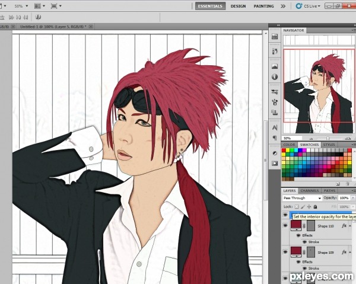The height and width of the screenshot is (284, 356).
Task: Open the History panel icon
Action: [275, 52]
